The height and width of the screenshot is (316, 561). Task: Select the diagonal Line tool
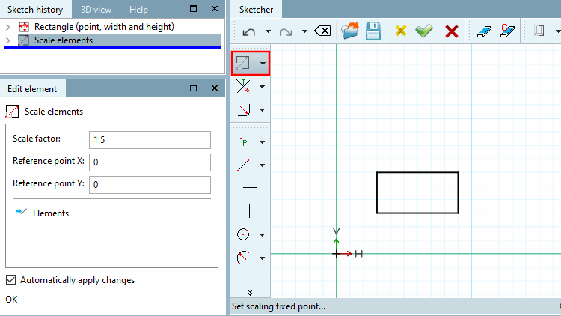pyautogui.click(x=243, y=165)
